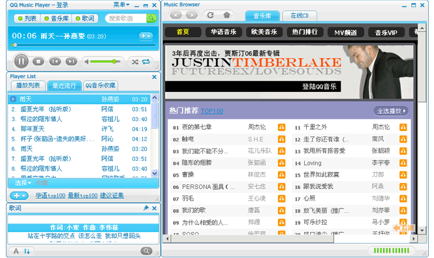Click the song progress seek bar

point(83,45)
